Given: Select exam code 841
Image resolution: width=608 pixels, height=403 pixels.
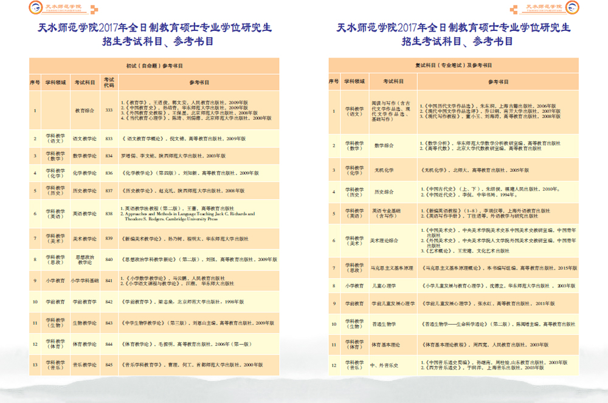Looking at the screenshot, I should (109, 280).
